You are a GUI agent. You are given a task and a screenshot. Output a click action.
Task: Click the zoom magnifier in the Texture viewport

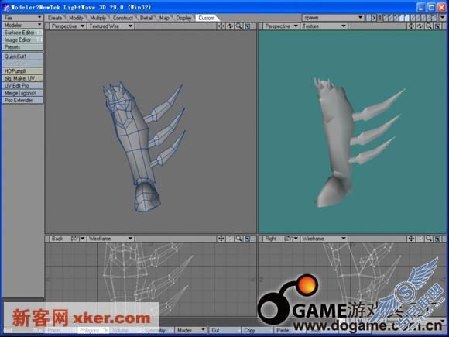pyautogui.click(x=429, y=26)
